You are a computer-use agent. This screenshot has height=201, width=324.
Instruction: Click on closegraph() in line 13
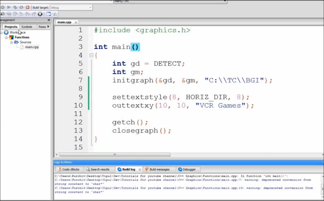pos(142,131)
